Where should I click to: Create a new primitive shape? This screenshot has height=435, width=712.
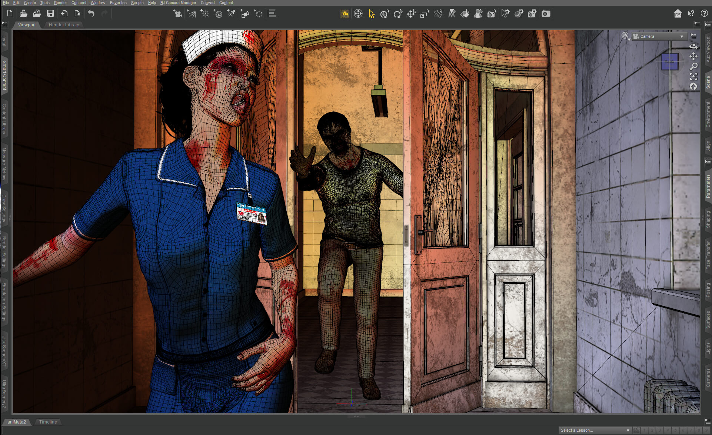(245, 14)
